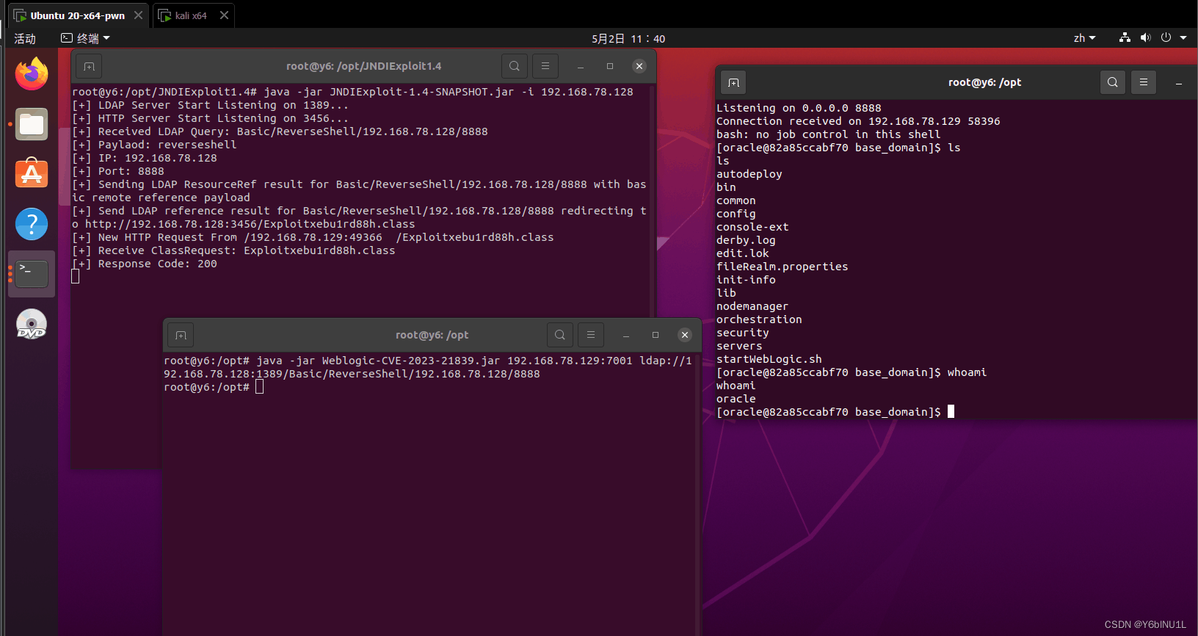Screen dimensions: 1198x636
Task: Click 'Response Code: 200' line
Action: [145, 264]
